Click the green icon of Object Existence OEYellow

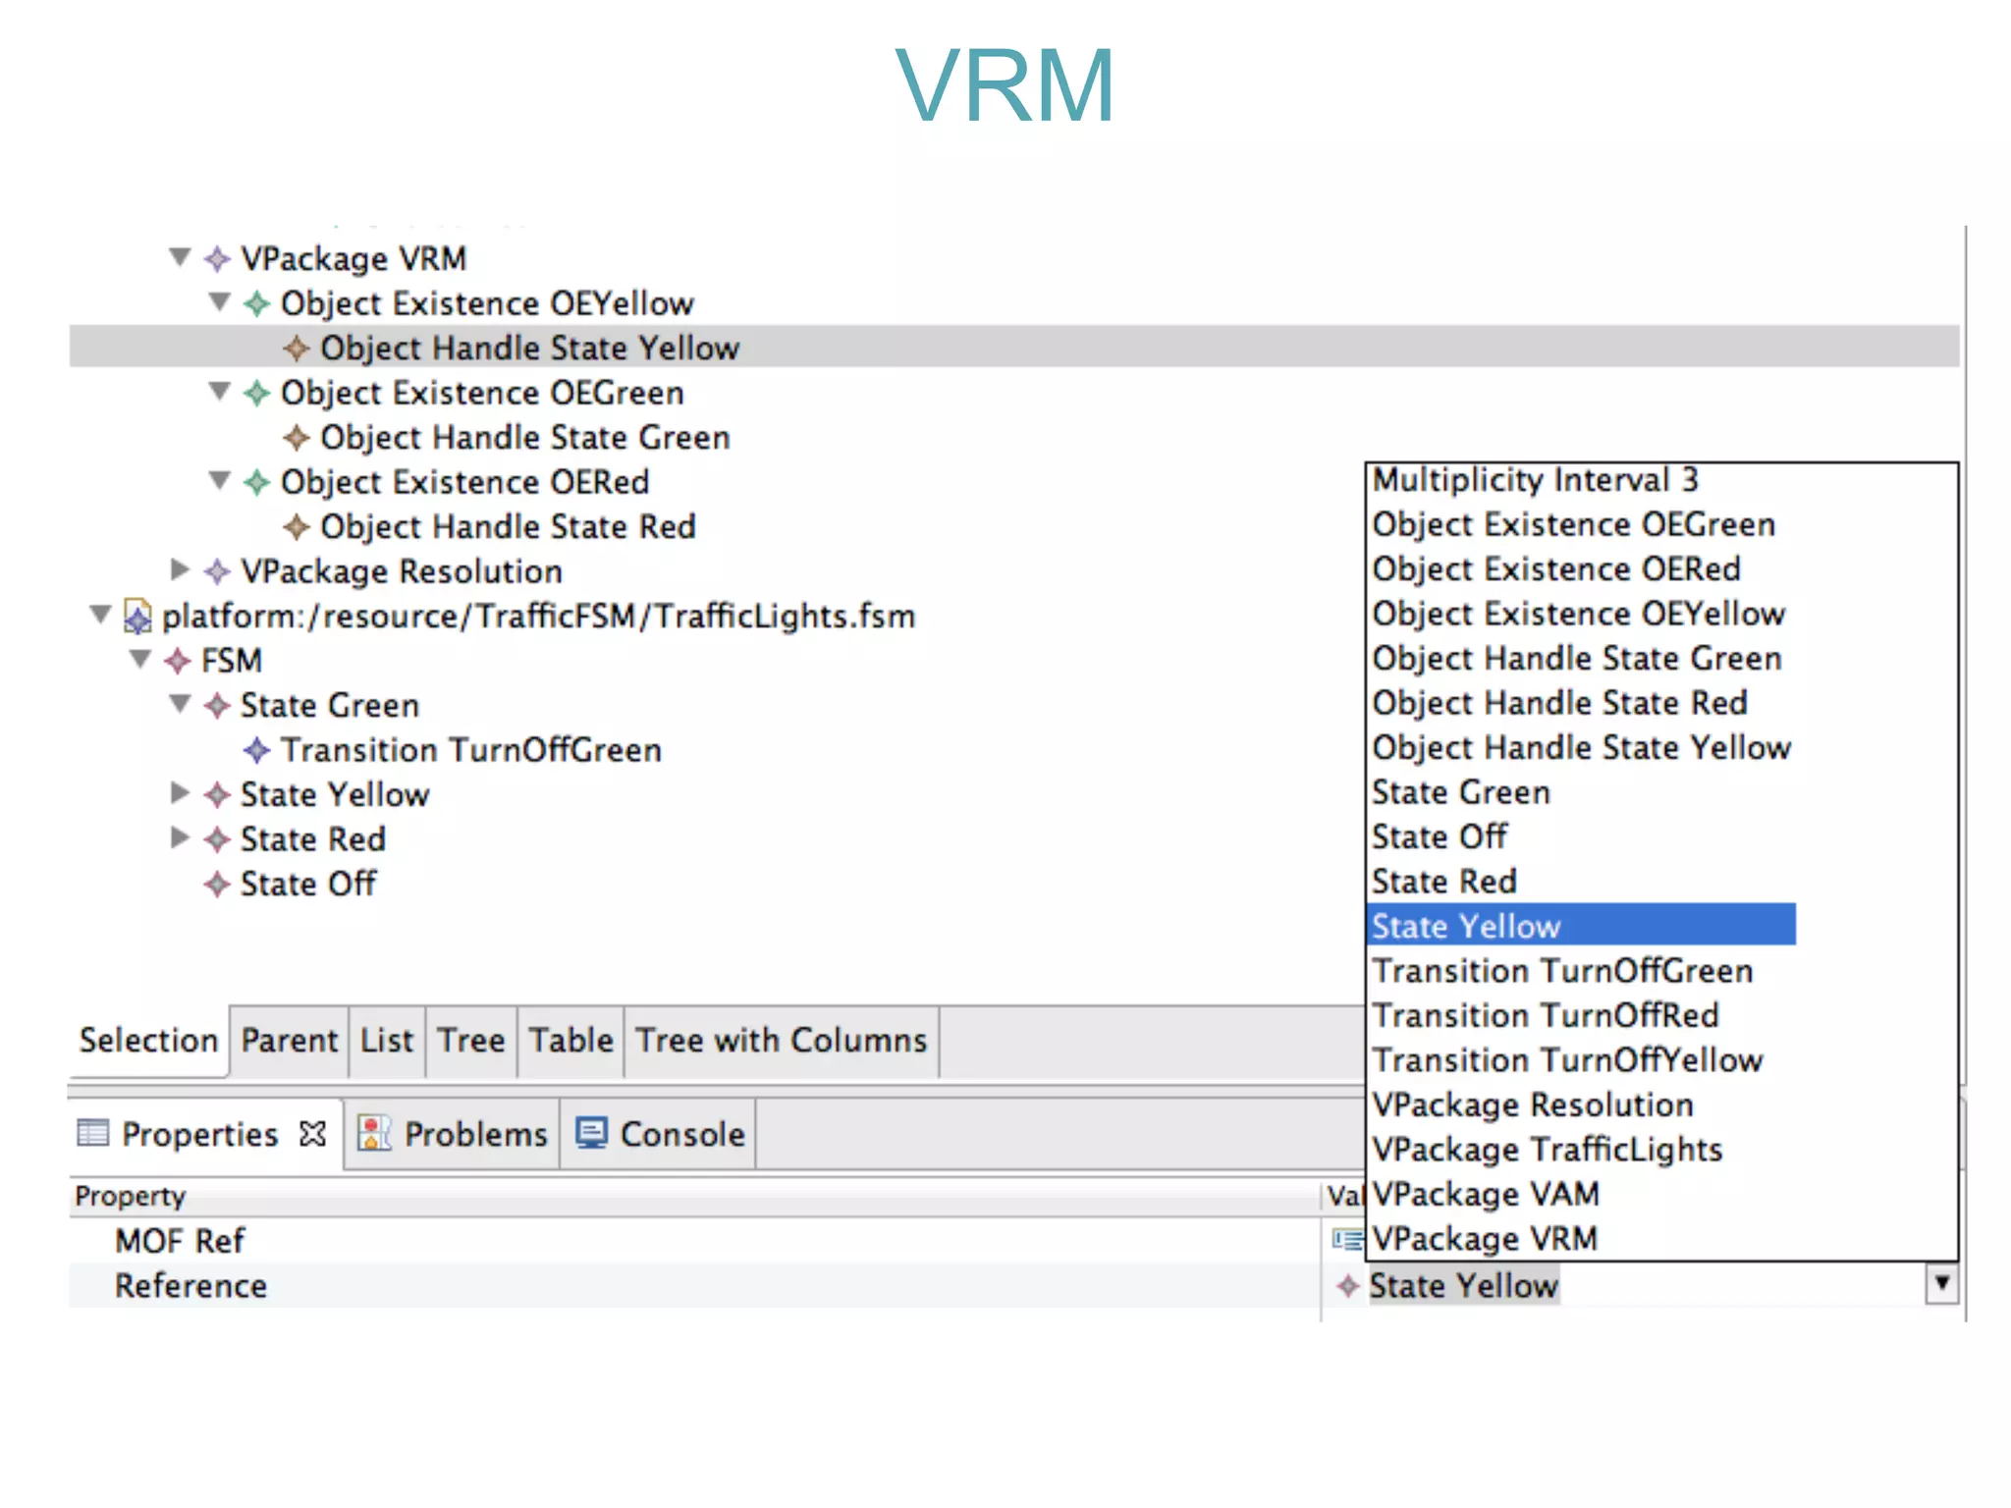(x=256, y=304)
